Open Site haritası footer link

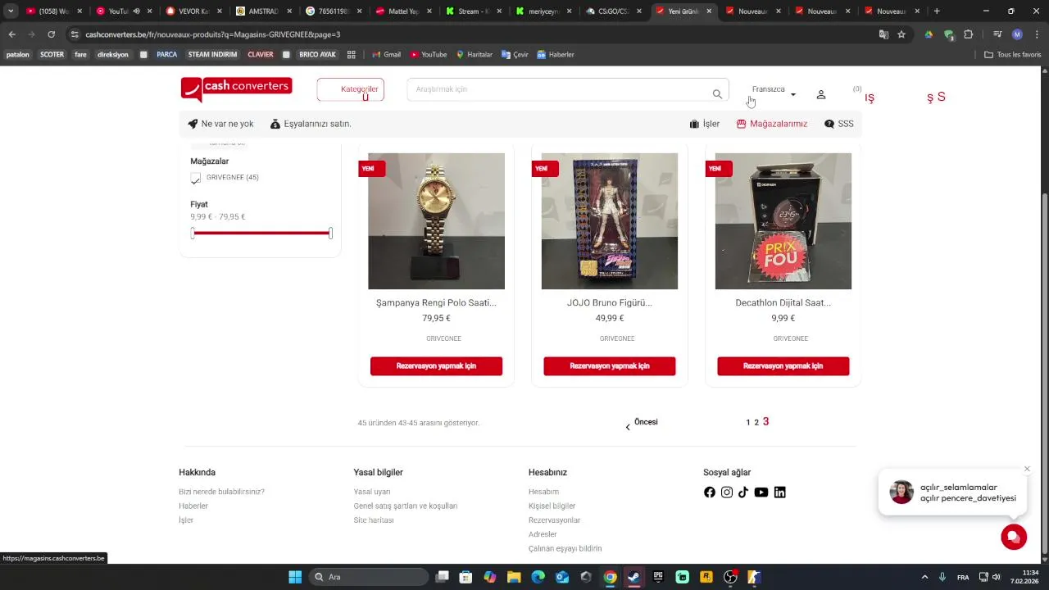pos(374,520)
